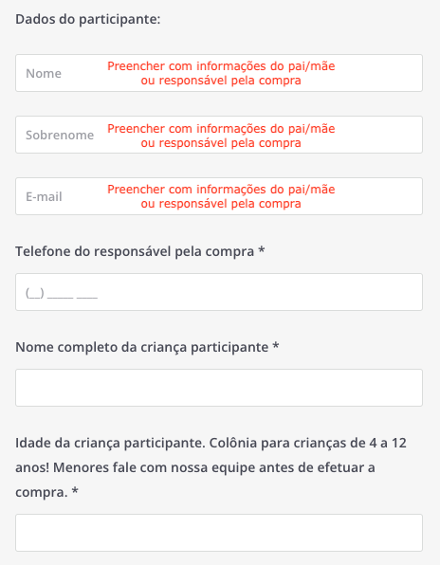Viewport: 440px width, 565px height.
Task: Click the asterisk after "criança participante" name label
Action: tap(276, 346)
